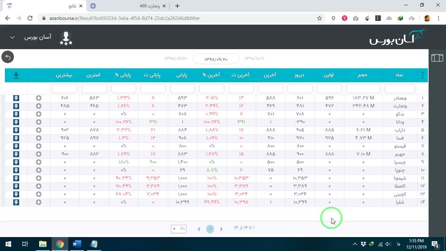Bookmark this page with the star icon
The height and width of the screenshot is (251, 446).
[x=320, y=18]
